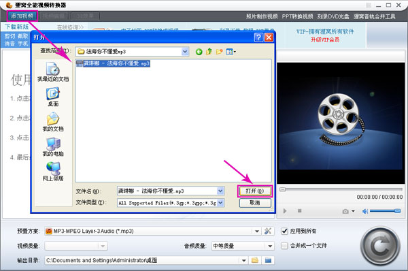Create a new folder icon
This screenshot has width=408, height=271.
[220, 52]
